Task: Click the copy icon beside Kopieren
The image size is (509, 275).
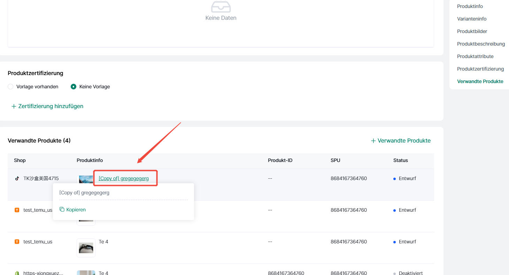Action: (62, 209)
